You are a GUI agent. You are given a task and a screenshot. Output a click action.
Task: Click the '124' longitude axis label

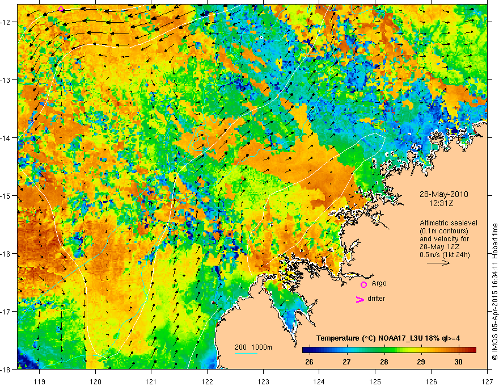pyautogui.click(x=319, y=381)
